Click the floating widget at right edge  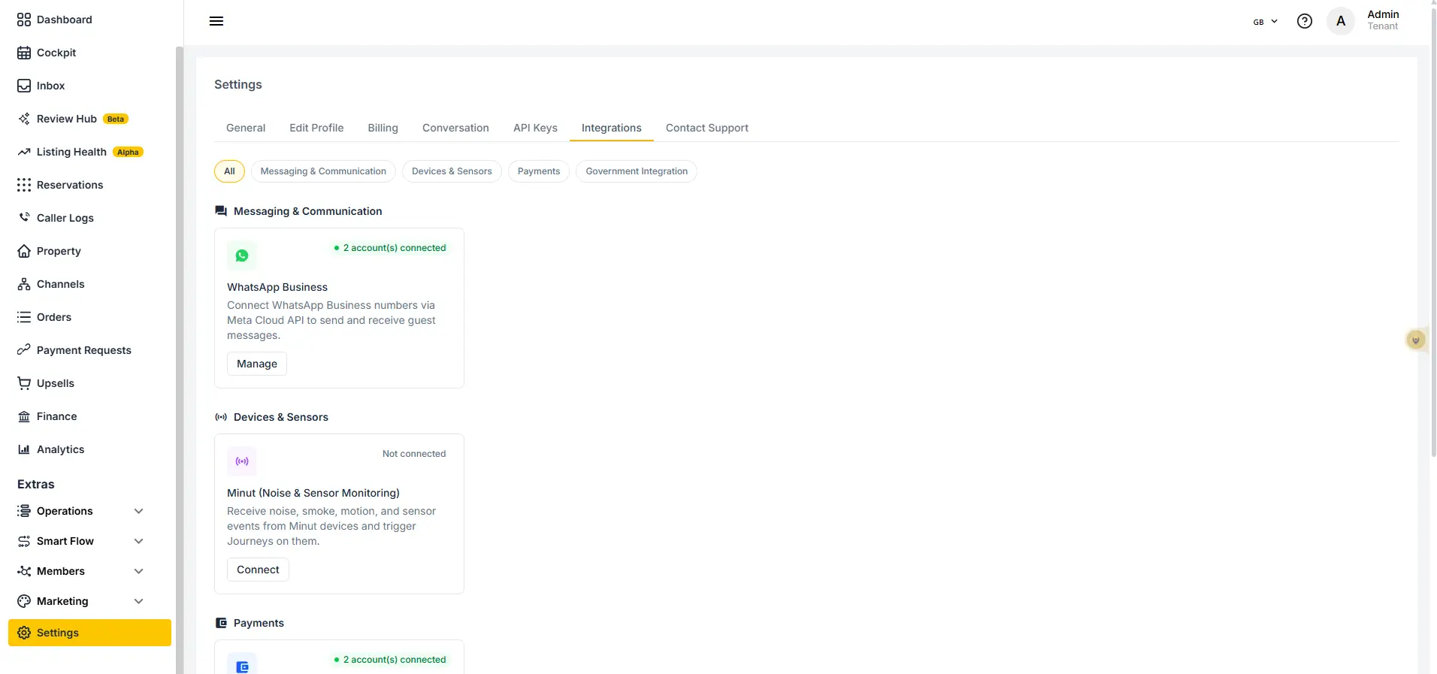point(1416,340)
